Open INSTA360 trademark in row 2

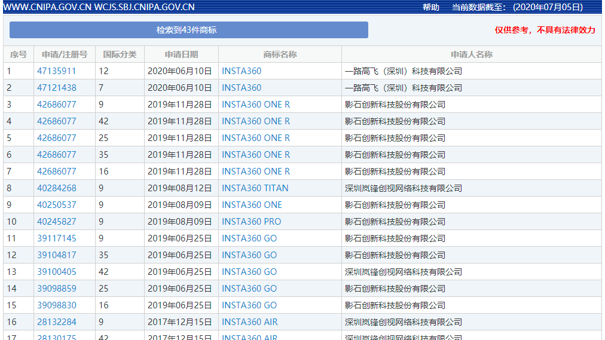pos(242,87)
